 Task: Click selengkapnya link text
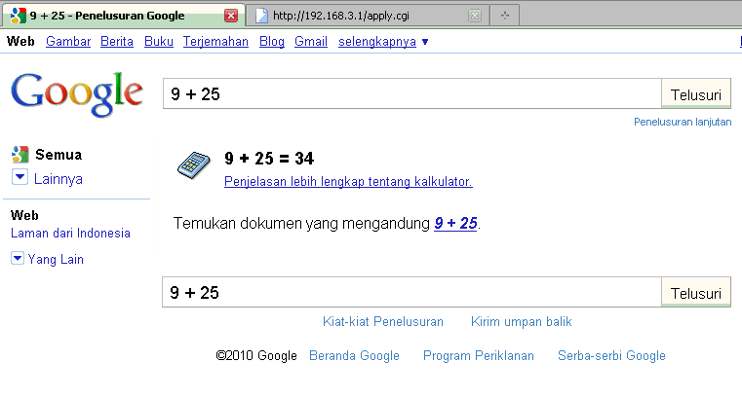tap(377, 42)
